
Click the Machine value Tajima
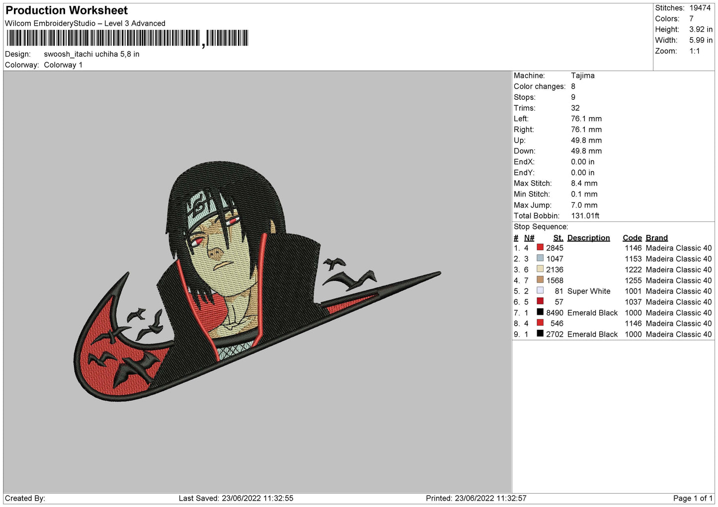(x=582, y=75)
